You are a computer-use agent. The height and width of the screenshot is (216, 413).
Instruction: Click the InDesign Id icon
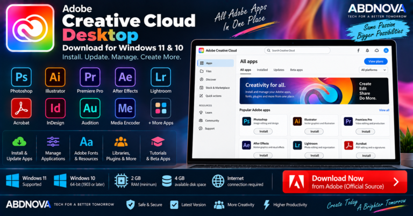(55, 108)
